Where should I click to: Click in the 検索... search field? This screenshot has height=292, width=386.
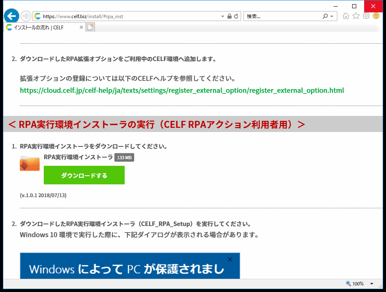click(283, 16)
